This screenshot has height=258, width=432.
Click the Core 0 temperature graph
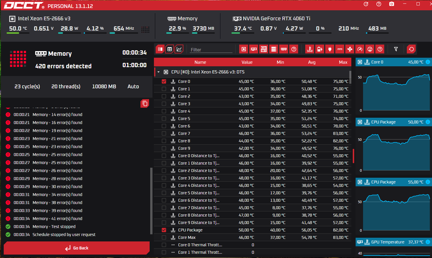(396, 92)
